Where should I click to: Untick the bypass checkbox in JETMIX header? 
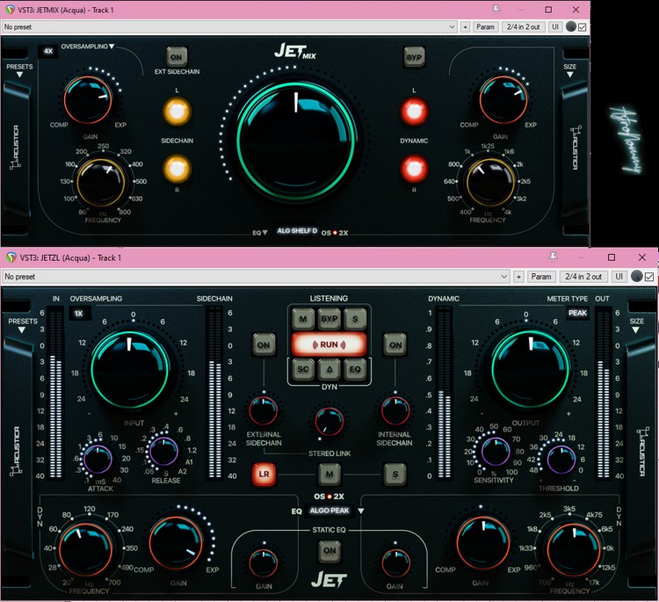pos(583,27)
